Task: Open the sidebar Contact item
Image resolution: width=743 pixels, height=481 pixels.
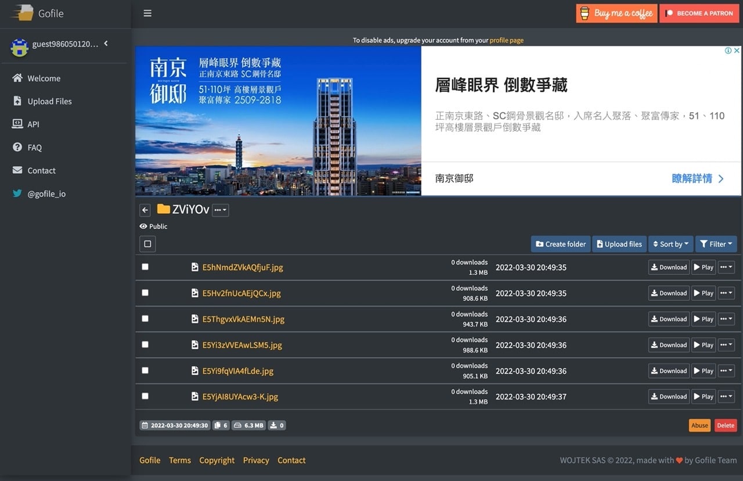Action: click(x=41, y=171)
